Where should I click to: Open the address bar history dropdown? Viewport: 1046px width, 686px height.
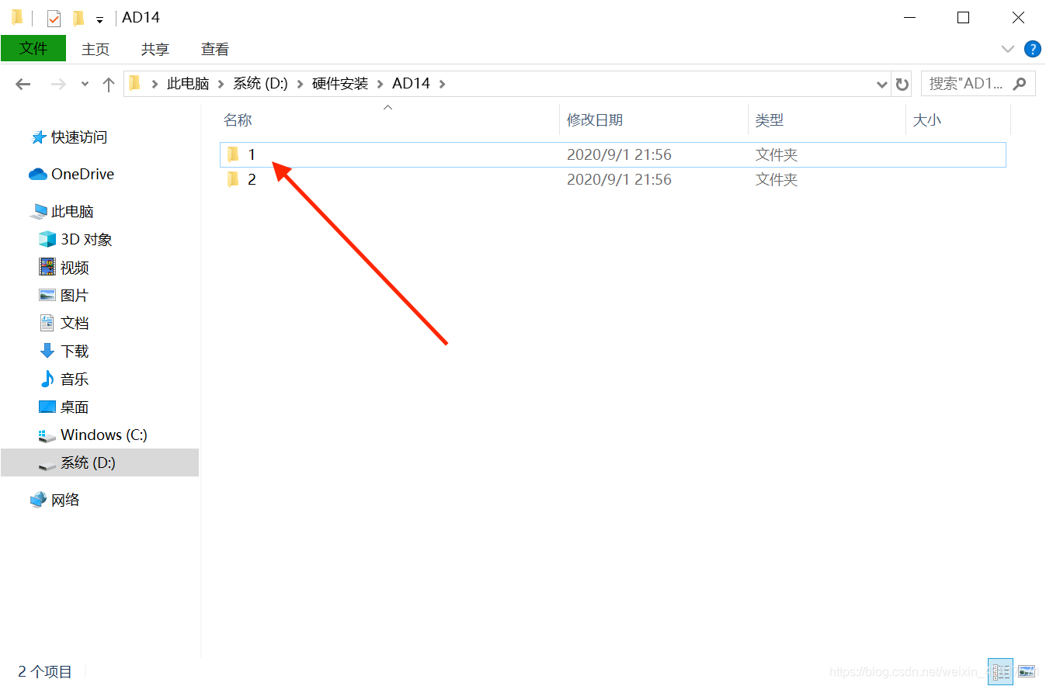click(881, 83)
